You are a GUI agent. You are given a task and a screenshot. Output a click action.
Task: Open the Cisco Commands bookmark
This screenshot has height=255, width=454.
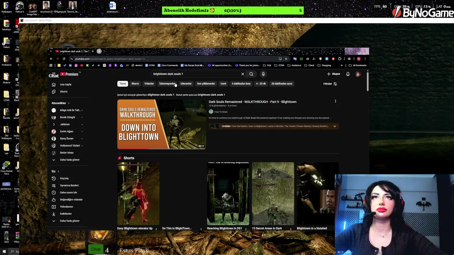167,66
